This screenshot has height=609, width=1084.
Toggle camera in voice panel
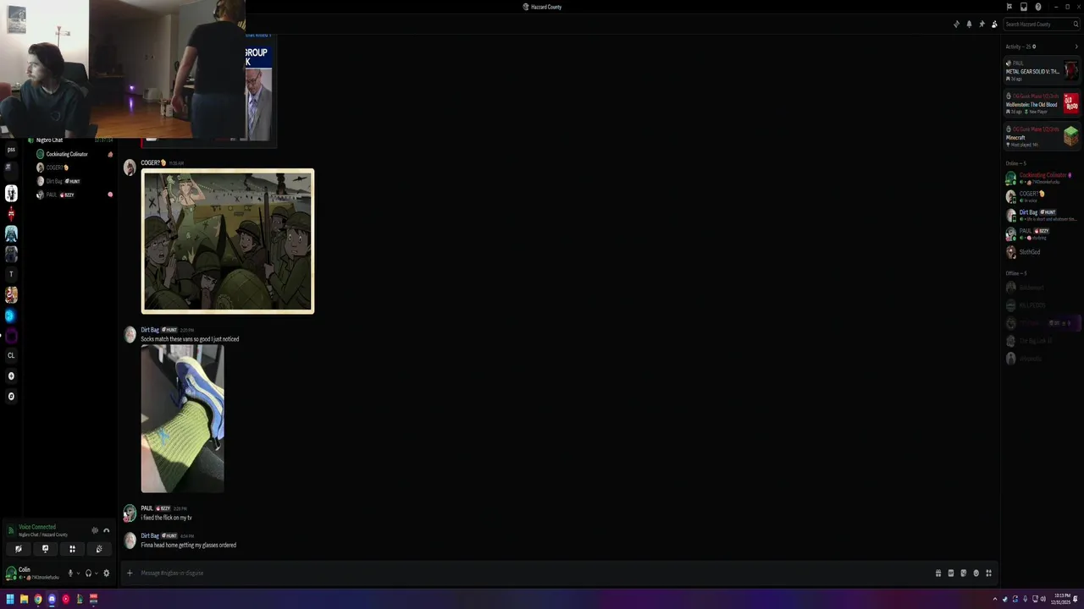tap(19, 549)
